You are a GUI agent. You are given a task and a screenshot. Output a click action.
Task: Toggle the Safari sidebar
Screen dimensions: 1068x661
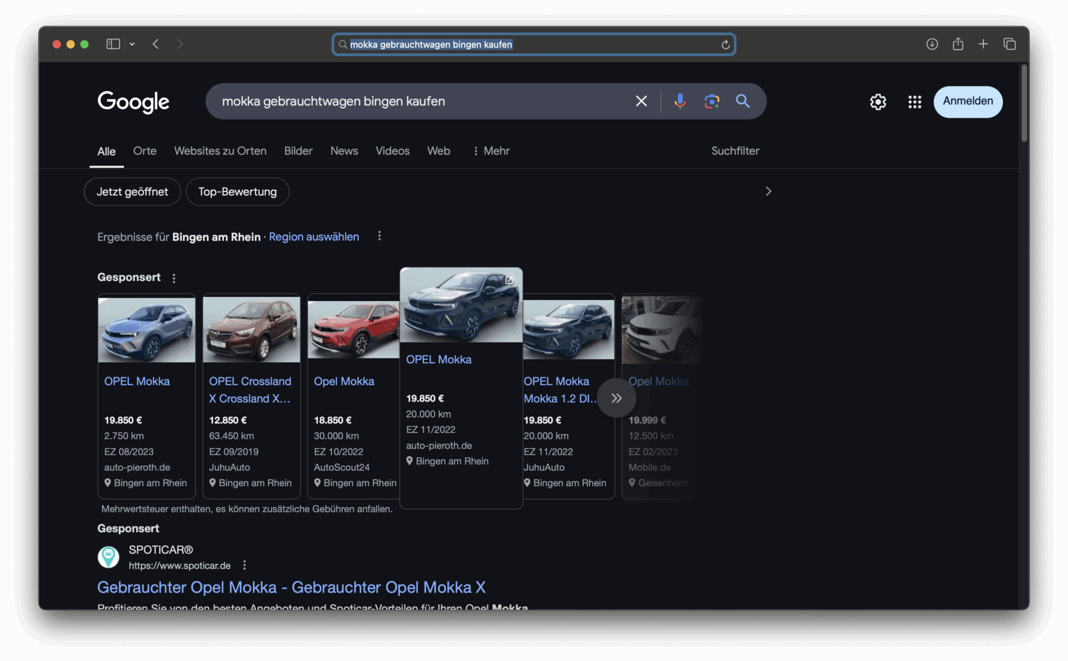(112, 44)
